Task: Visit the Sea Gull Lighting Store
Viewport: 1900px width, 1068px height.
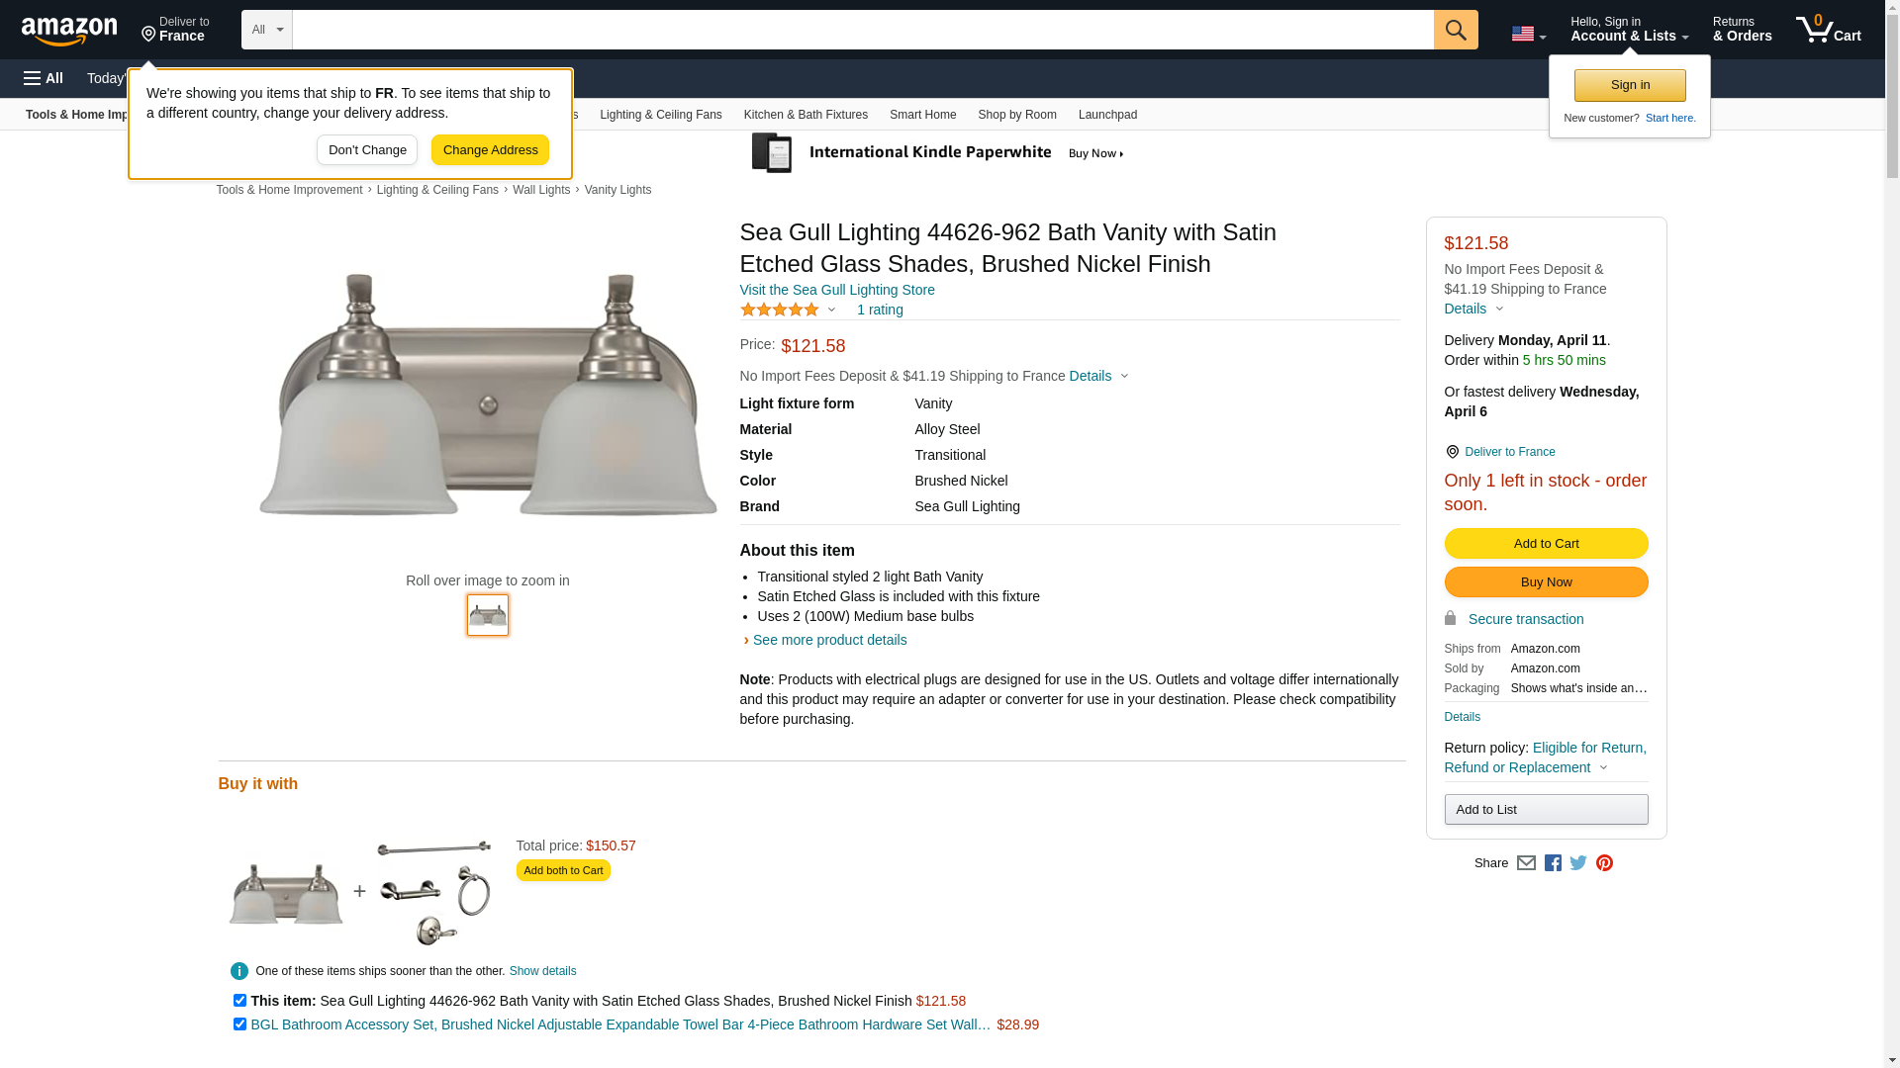Action: pyautogui.click(x=837, y=290)
